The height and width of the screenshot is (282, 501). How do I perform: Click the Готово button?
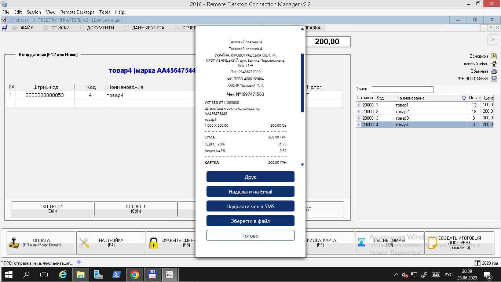tap(251, 236)
